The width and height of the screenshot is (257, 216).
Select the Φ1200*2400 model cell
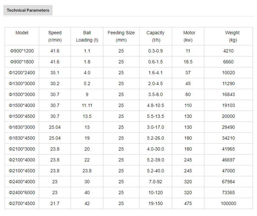(x=22, y=73)
